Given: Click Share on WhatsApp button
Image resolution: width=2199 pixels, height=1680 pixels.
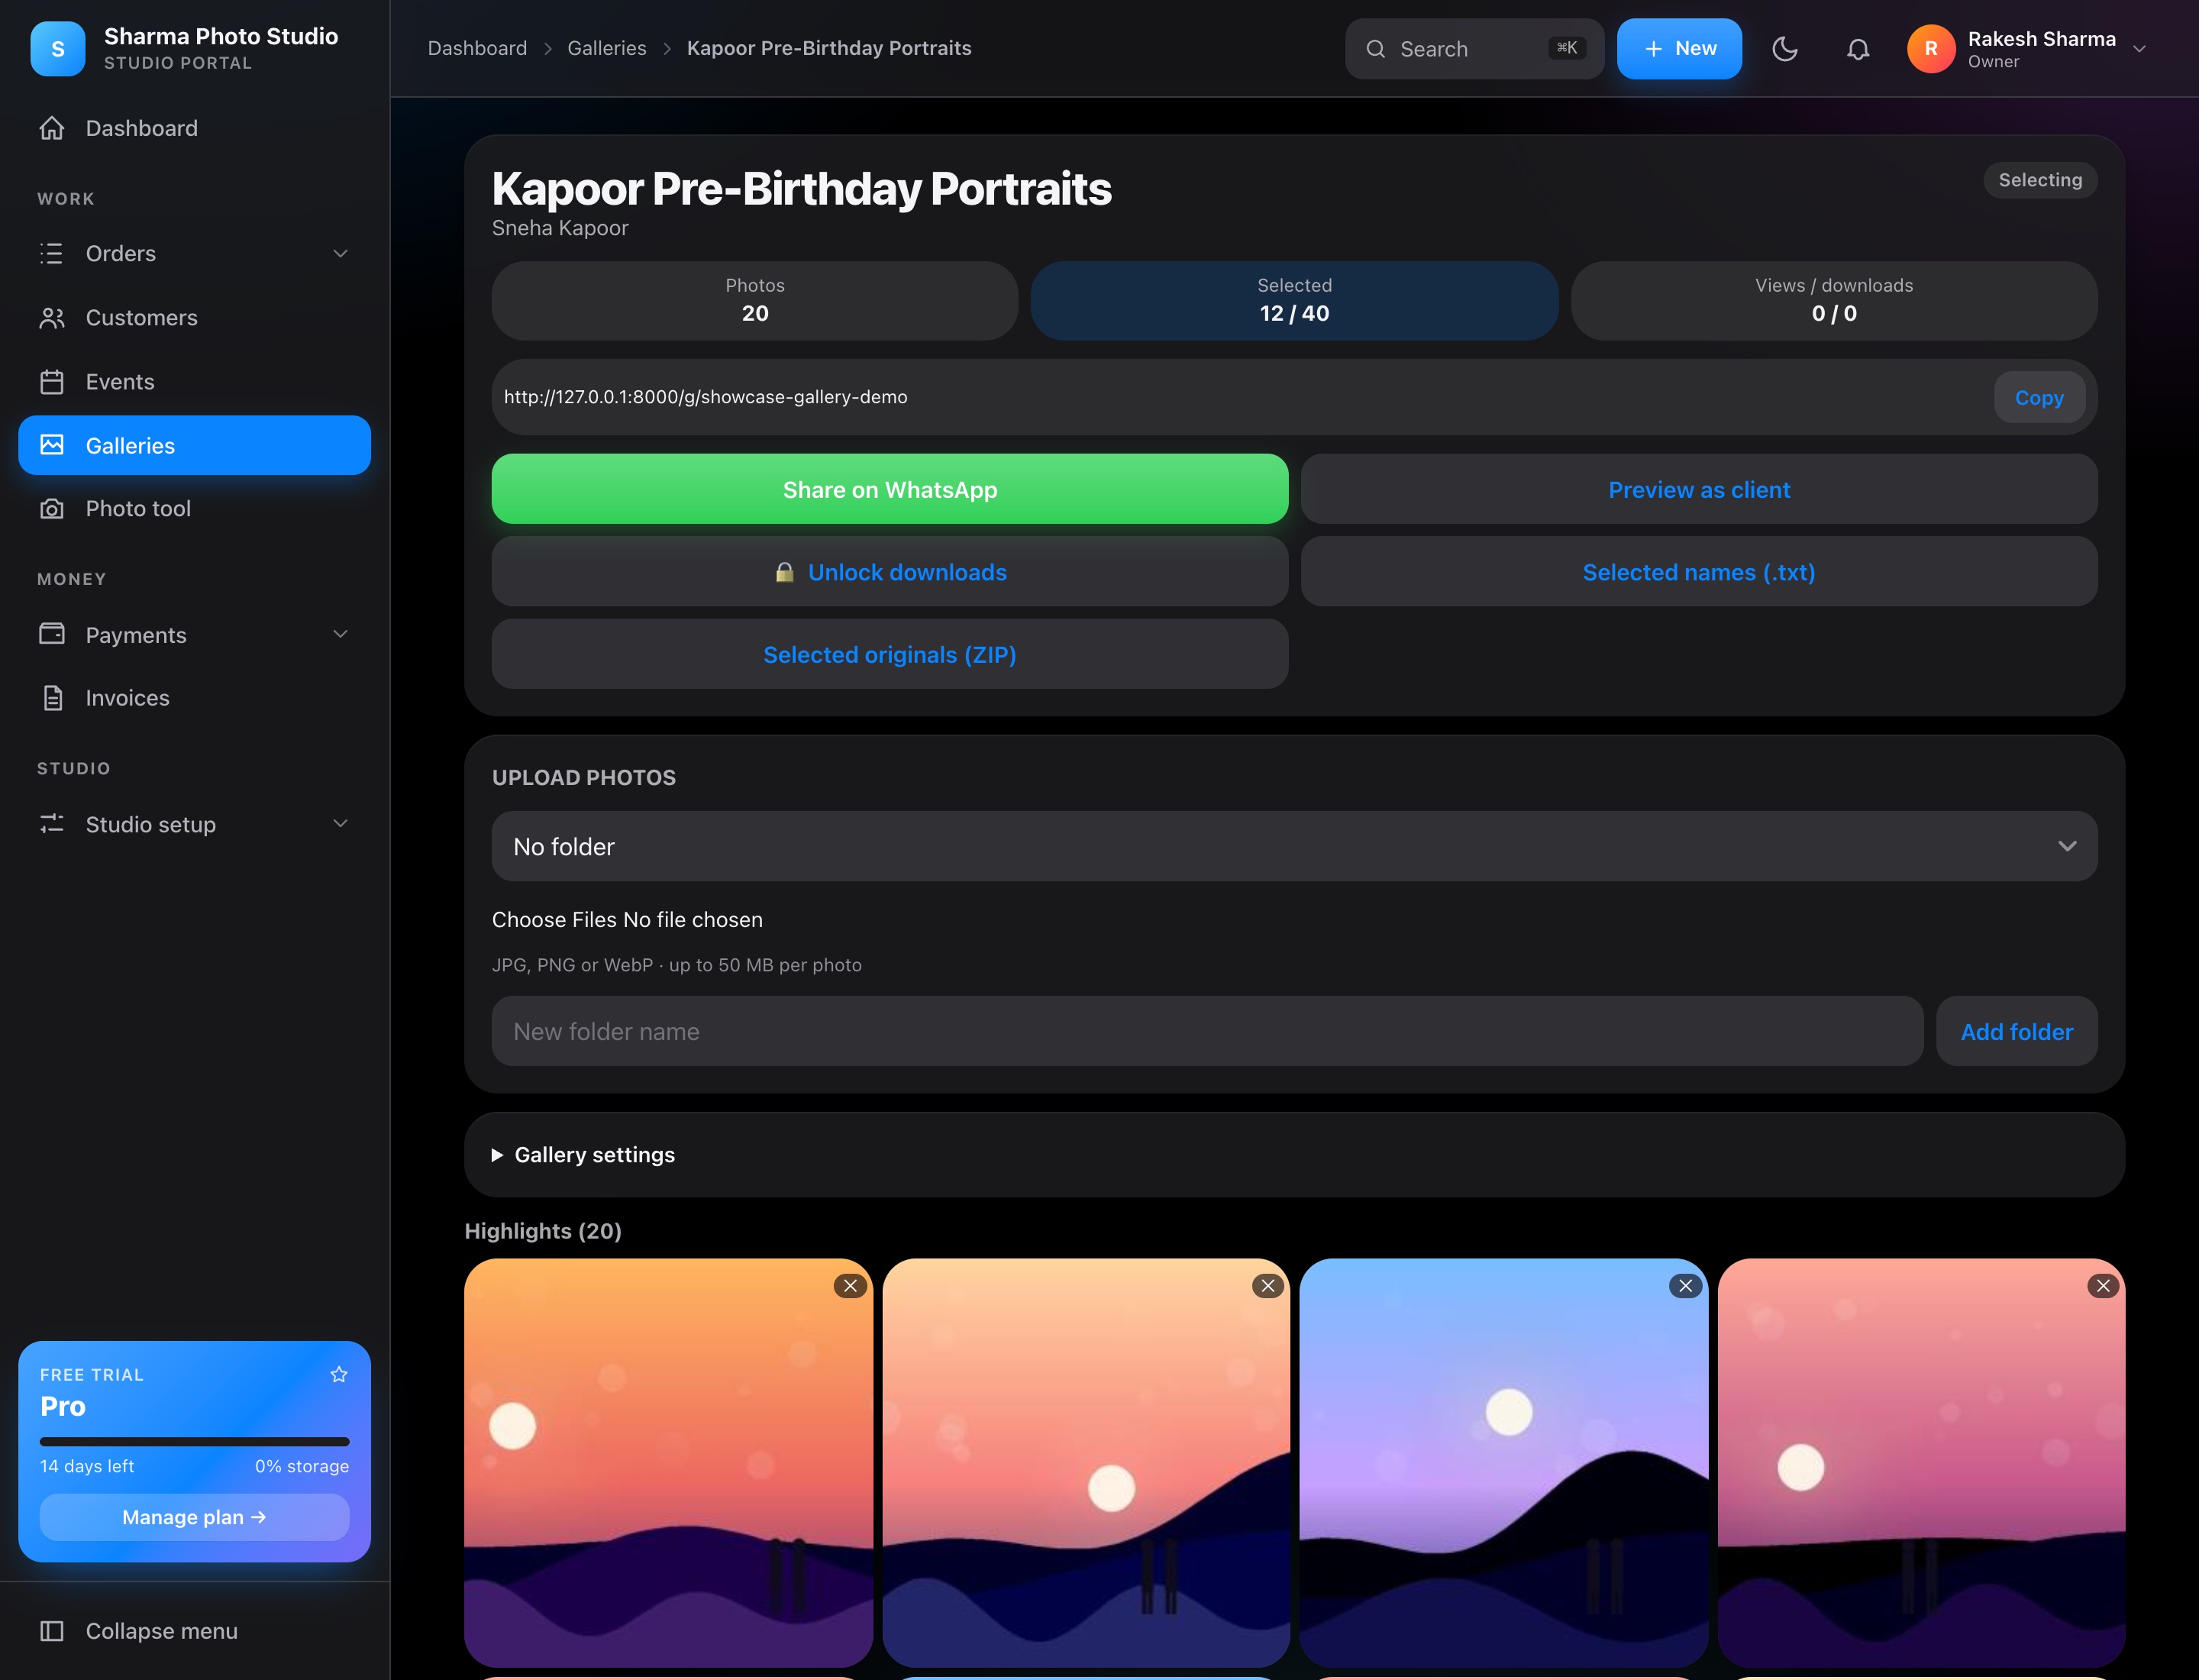Looking at the screenshot, I should (890, 490).
